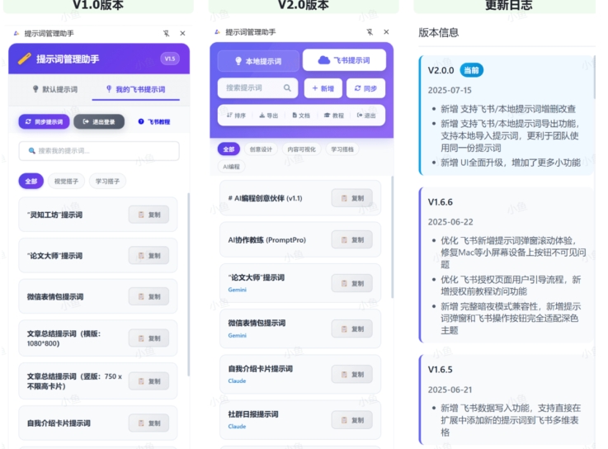Click Gemini tag under "论文大师"提示词
608x449 pixels.
coord(237,290)
